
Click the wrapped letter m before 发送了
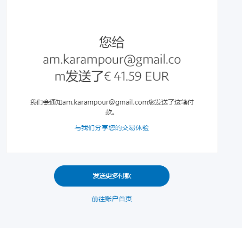click(x=60, y=77)
